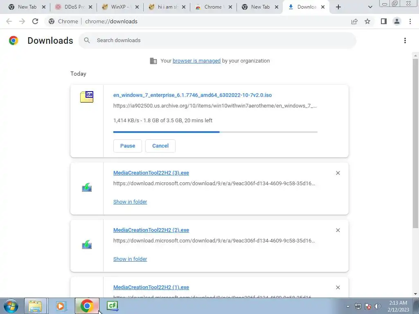Remove MediaCreationTool22H2 (3).exe from list
The width and height of the screenshot is (419, 314).
(338, 173)
